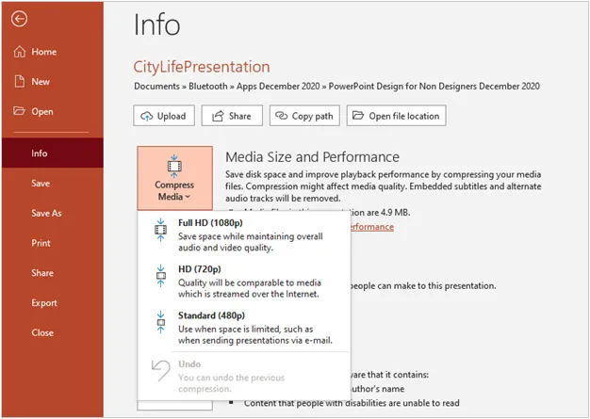Screen dimensions: 590x419
Task: Click the Upload button
Action: coord(164,116)
